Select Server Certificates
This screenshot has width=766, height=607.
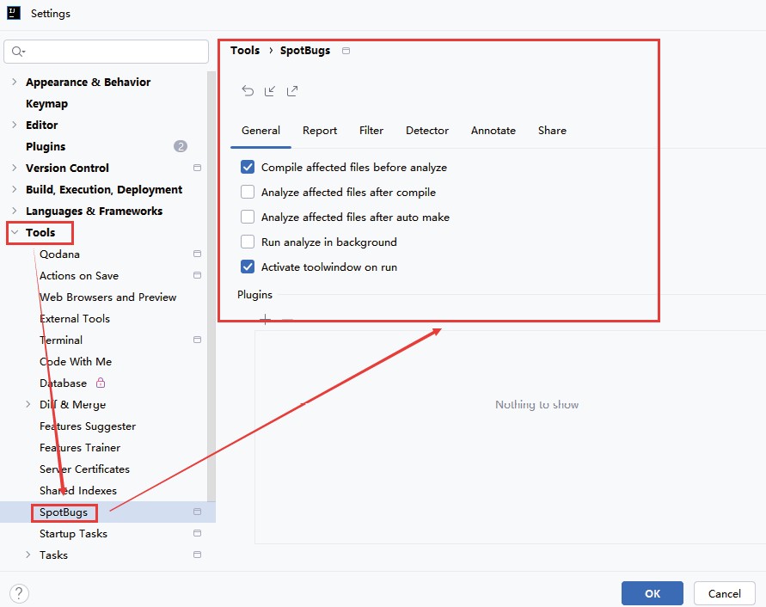point(84,469)
